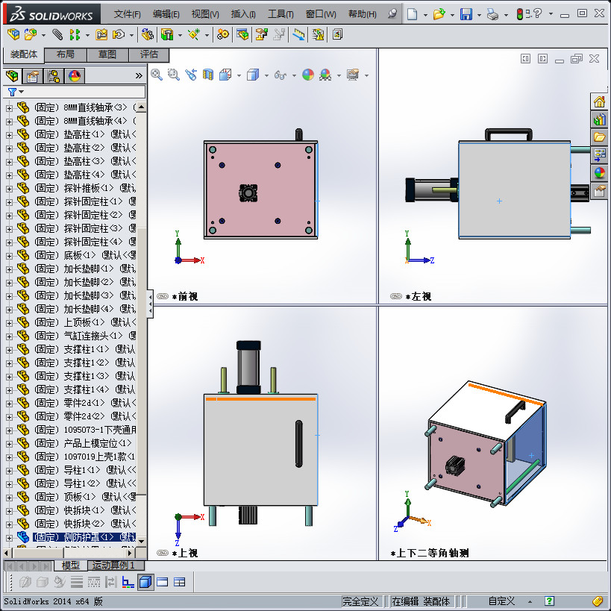This screenshot has width=611, height=611.
Task: Click the Smart Fasteners icon
Action: point(101,34)
